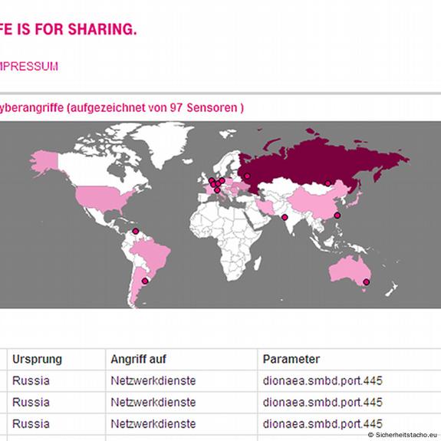Screen dimensions: 441x441
Task: Open the Impressum link
Action: click(x=28, y=67)
